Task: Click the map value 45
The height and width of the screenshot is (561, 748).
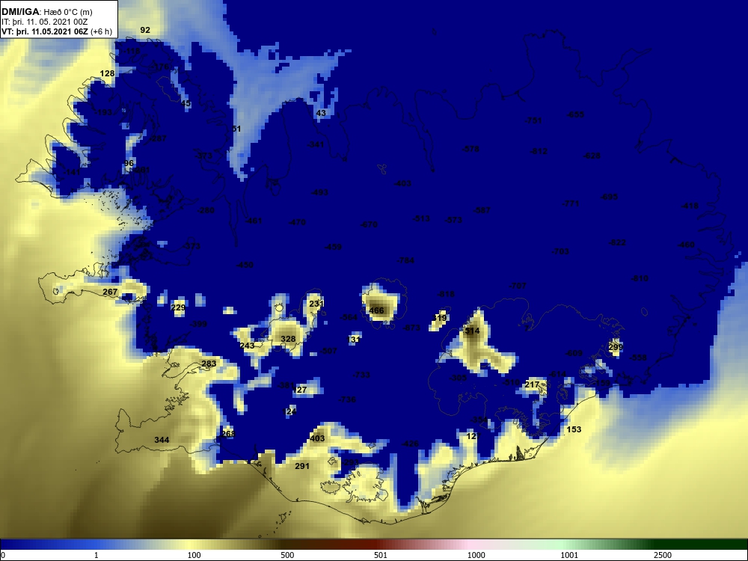Action: coord(186,103)
